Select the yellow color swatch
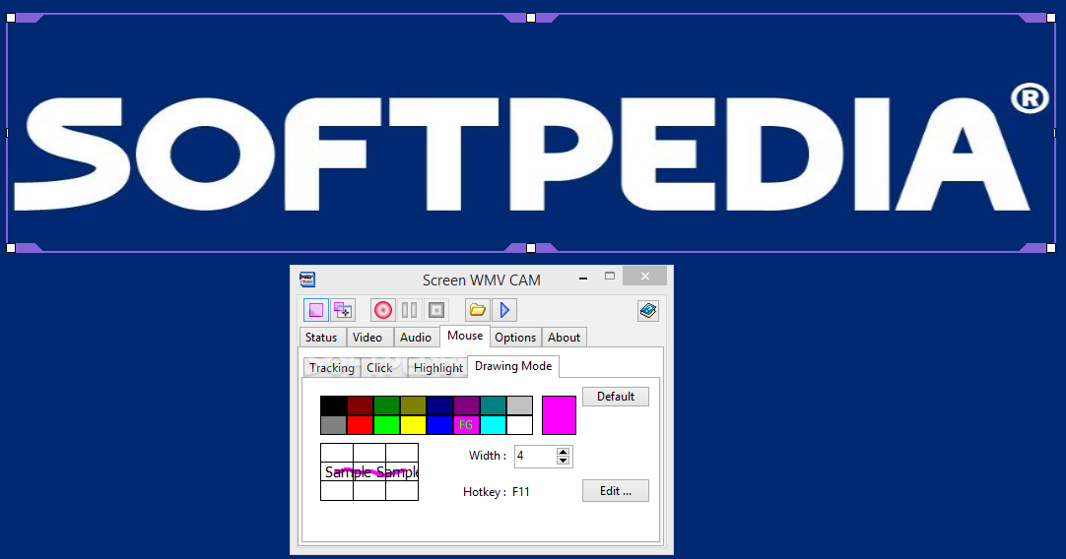Image resolution: width=1066 pixels, height=559 pixels. click(414, 425)
